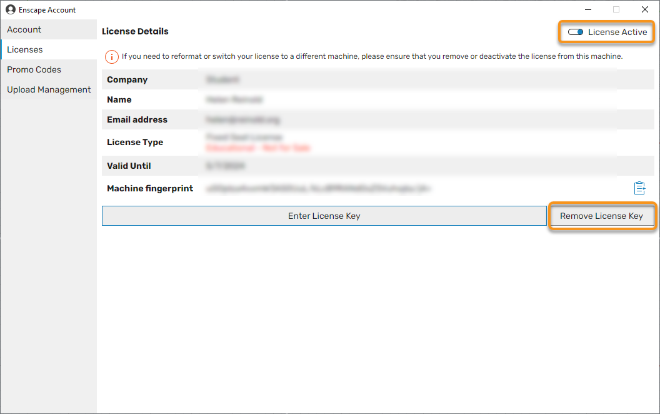This screenshot has width=660, height=414.
Task: Click the Email address value
Action: [x=242, y=120]
